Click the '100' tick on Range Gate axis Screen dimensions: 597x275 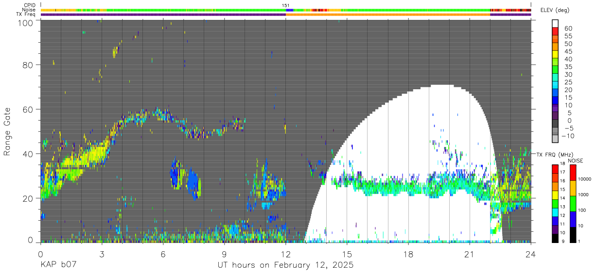(x=25, y=22)
